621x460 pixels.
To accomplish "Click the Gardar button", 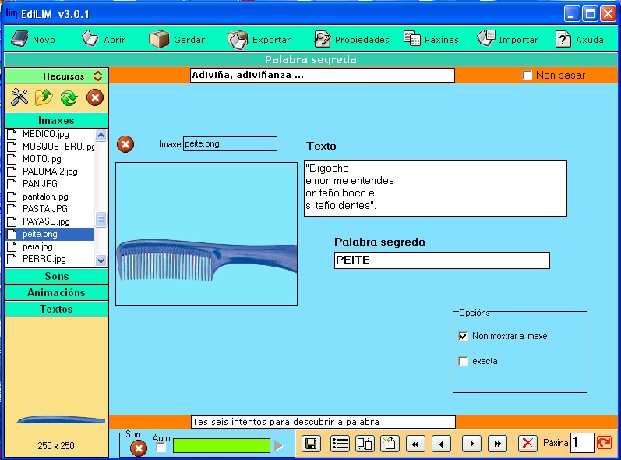I will 178,39.
